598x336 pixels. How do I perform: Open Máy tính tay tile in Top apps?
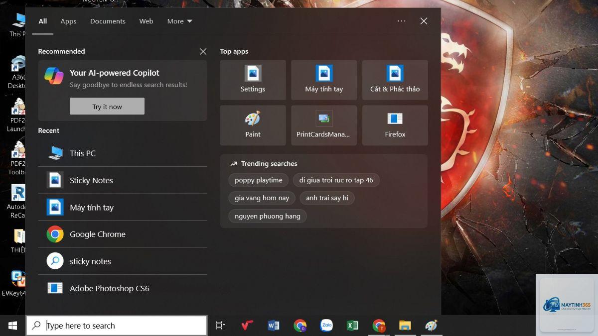(324, 80)
